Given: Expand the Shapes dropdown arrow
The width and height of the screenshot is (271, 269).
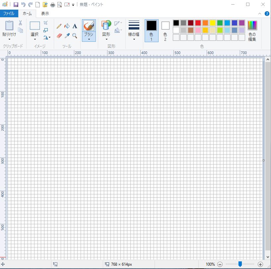Looking at the screenshot, I should [x=106, y=39].
